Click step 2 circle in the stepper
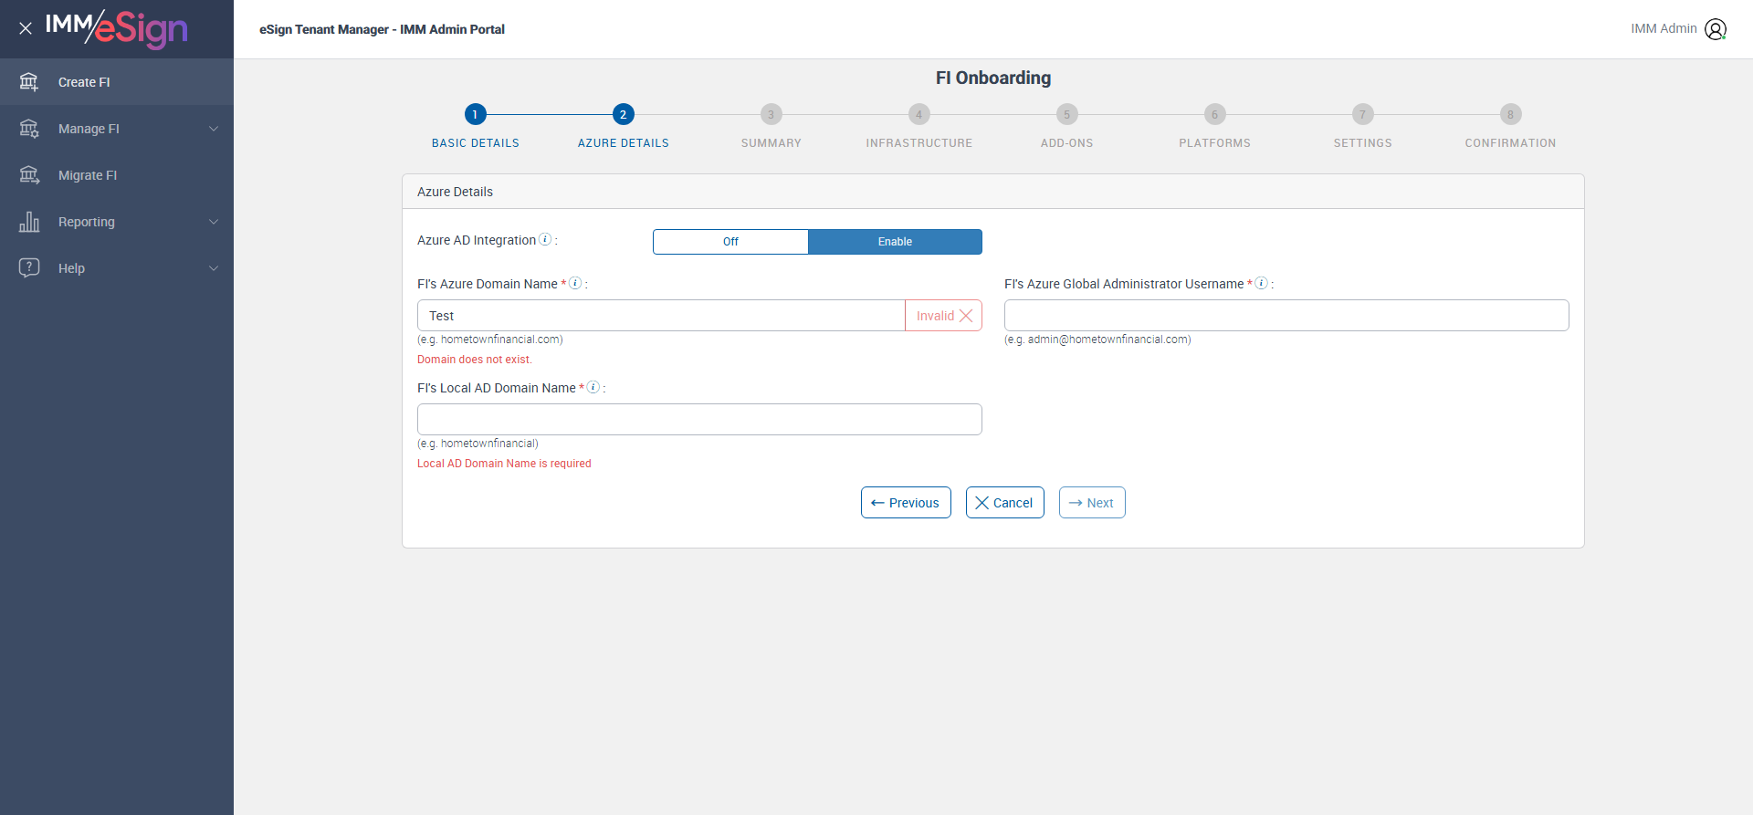 (623, 114)
